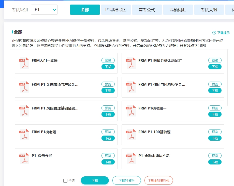Tick the 全选 select-all checkbox
234x186 pixels.
click(65, 181)
